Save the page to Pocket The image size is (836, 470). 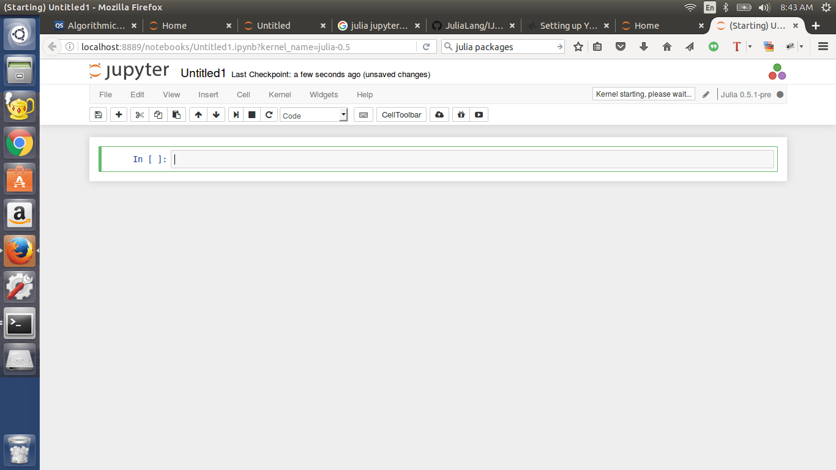[621, 47]
